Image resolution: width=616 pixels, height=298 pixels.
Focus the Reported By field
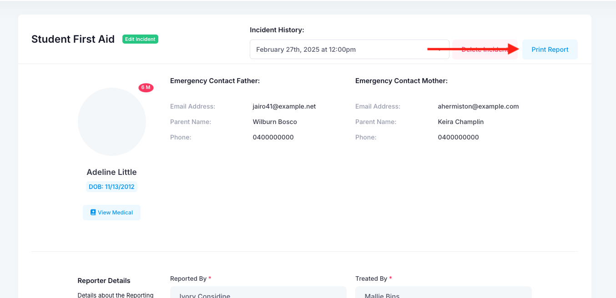pyautogui.click(x=258, y=293)
